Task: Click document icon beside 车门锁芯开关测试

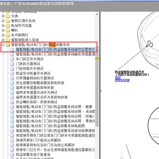Action: click(x=12, y=59)
